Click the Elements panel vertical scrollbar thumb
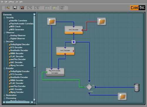Image resolution: width=147 pixels, height=107 pixels. pyautogui.click(x=34, y=42)
